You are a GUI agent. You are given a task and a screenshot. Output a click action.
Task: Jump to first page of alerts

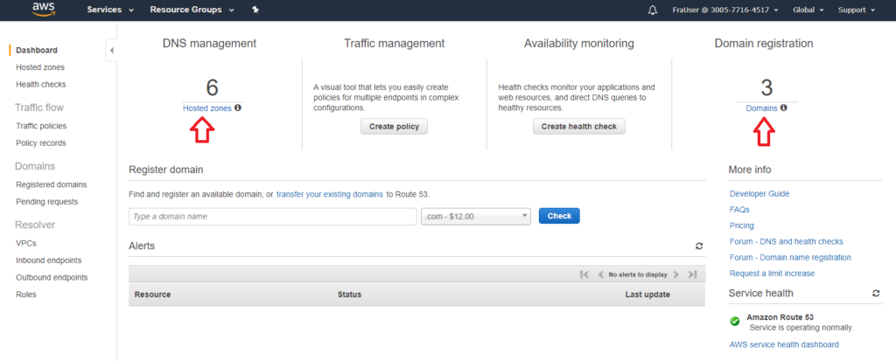click(584, 274)
